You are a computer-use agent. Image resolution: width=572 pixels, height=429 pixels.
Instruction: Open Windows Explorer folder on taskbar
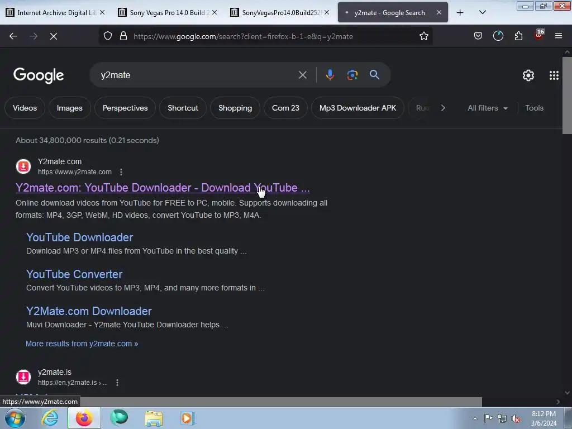tap(154, 418)
